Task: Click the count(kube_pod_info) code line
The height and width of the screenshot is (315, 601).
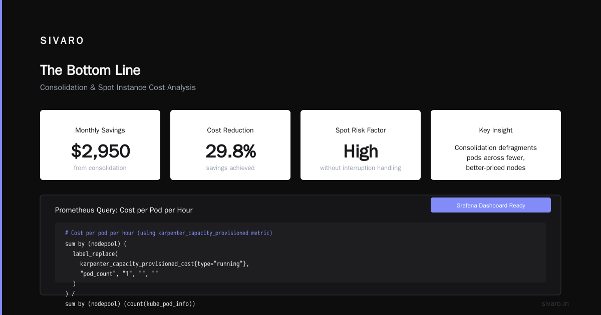Action: click(x=130, y=303)
